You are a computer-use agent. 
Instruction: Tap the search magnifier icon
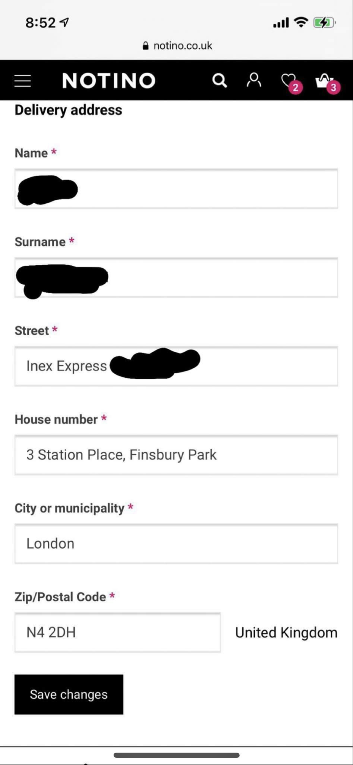click(x=219, y=81)
